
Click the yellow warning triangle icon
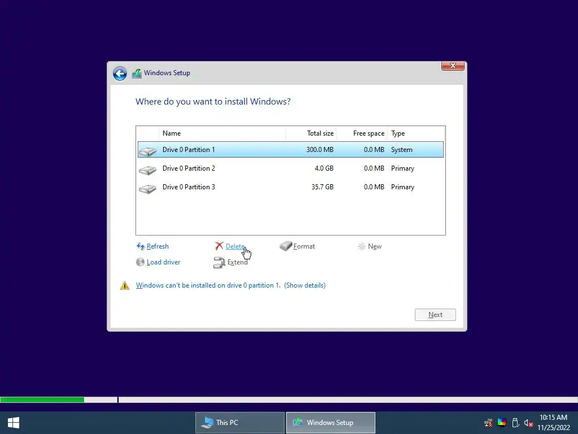125,285
